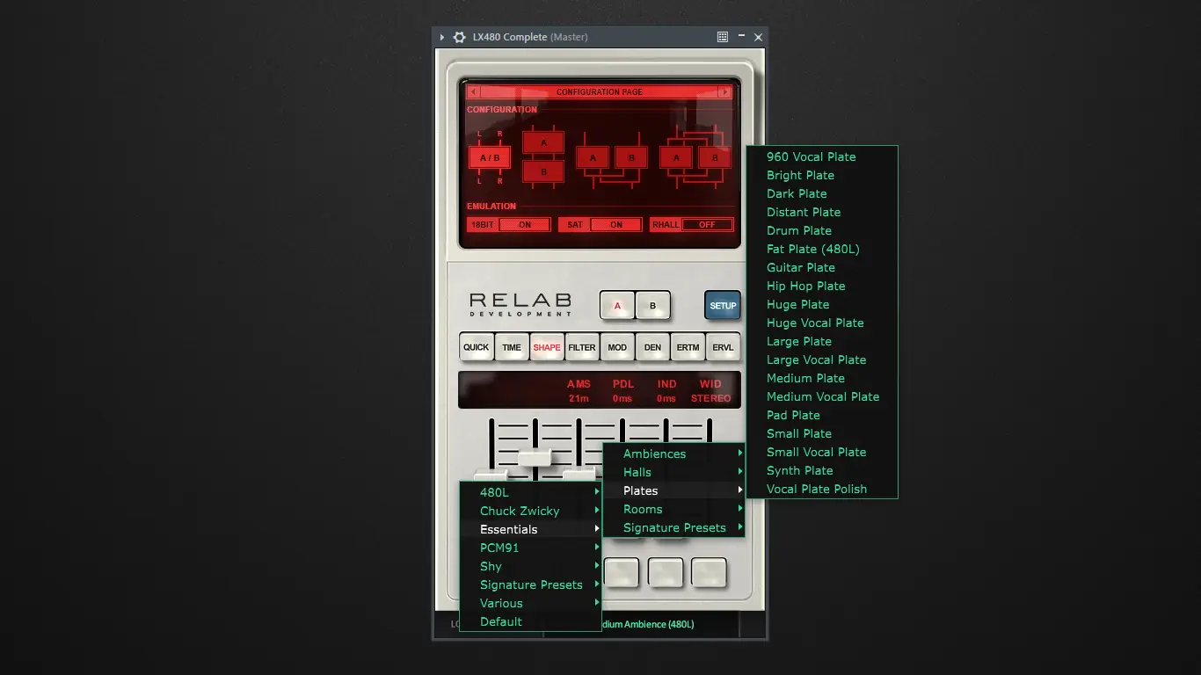Open the Plates category

pos(674,490)
